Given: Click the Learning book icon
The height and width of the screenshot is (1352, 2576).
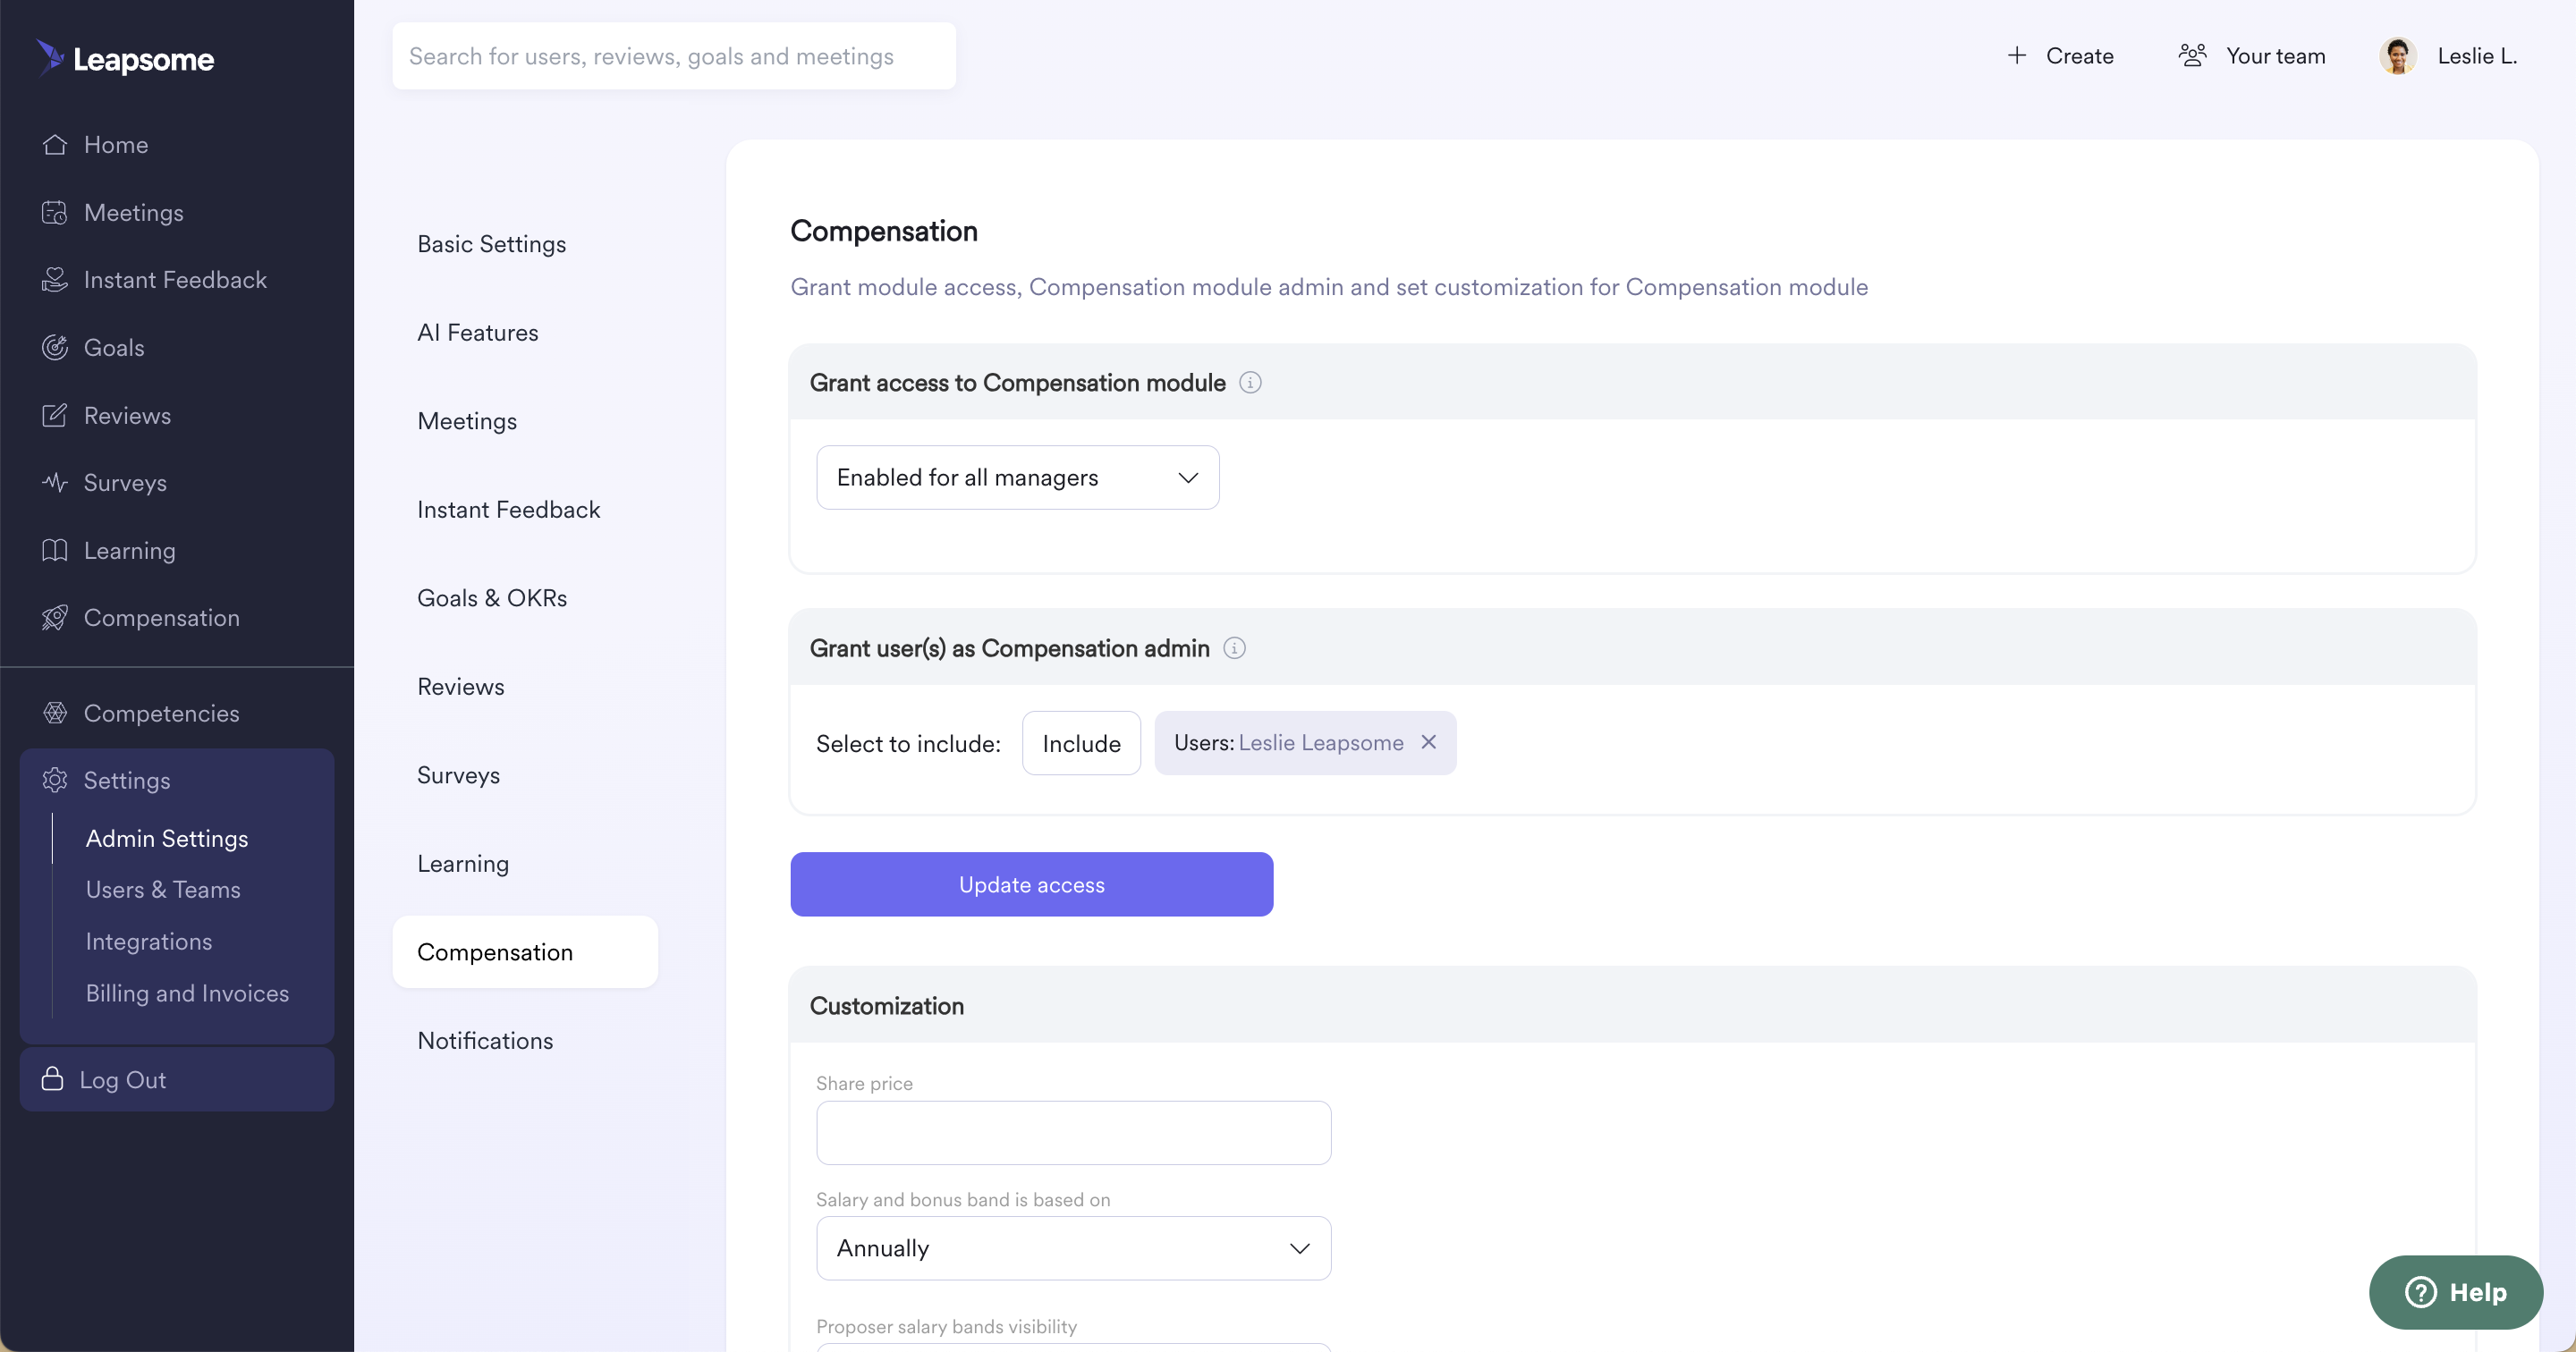Looking at the screenshot, I should [55, 551].
